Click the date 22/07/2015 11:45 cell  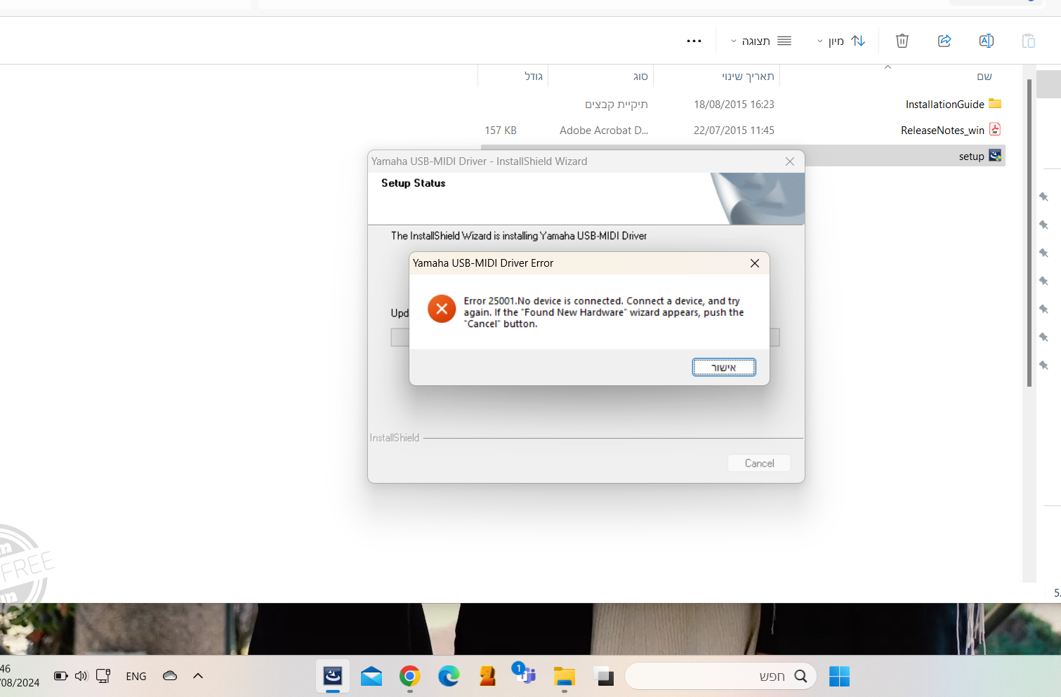point(734,131)
